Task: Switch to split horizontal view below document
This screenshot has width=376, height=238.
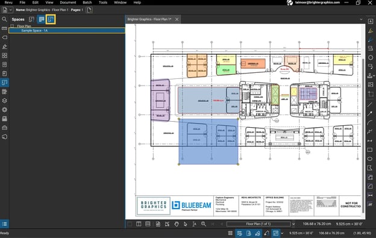Action: tap(148, 224)
